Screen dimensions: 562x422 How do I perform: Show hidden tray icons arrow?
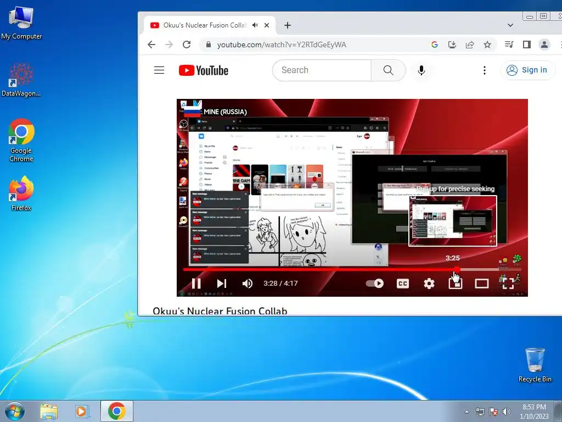click(x=467, y=412)
